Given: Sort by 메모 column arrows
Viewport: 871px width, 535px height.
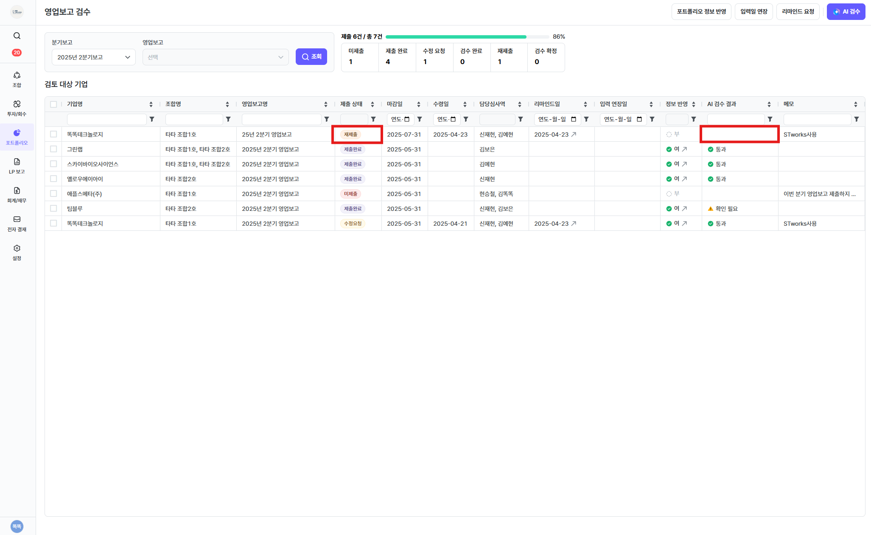Looking at the screenshot, I should [x=856, y=104].
